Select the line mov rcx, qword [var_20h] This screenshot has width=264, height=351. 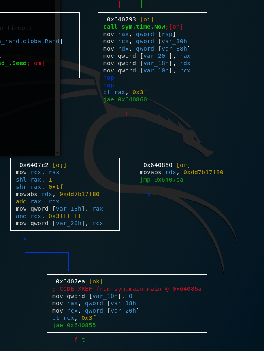tap(96, 311)
